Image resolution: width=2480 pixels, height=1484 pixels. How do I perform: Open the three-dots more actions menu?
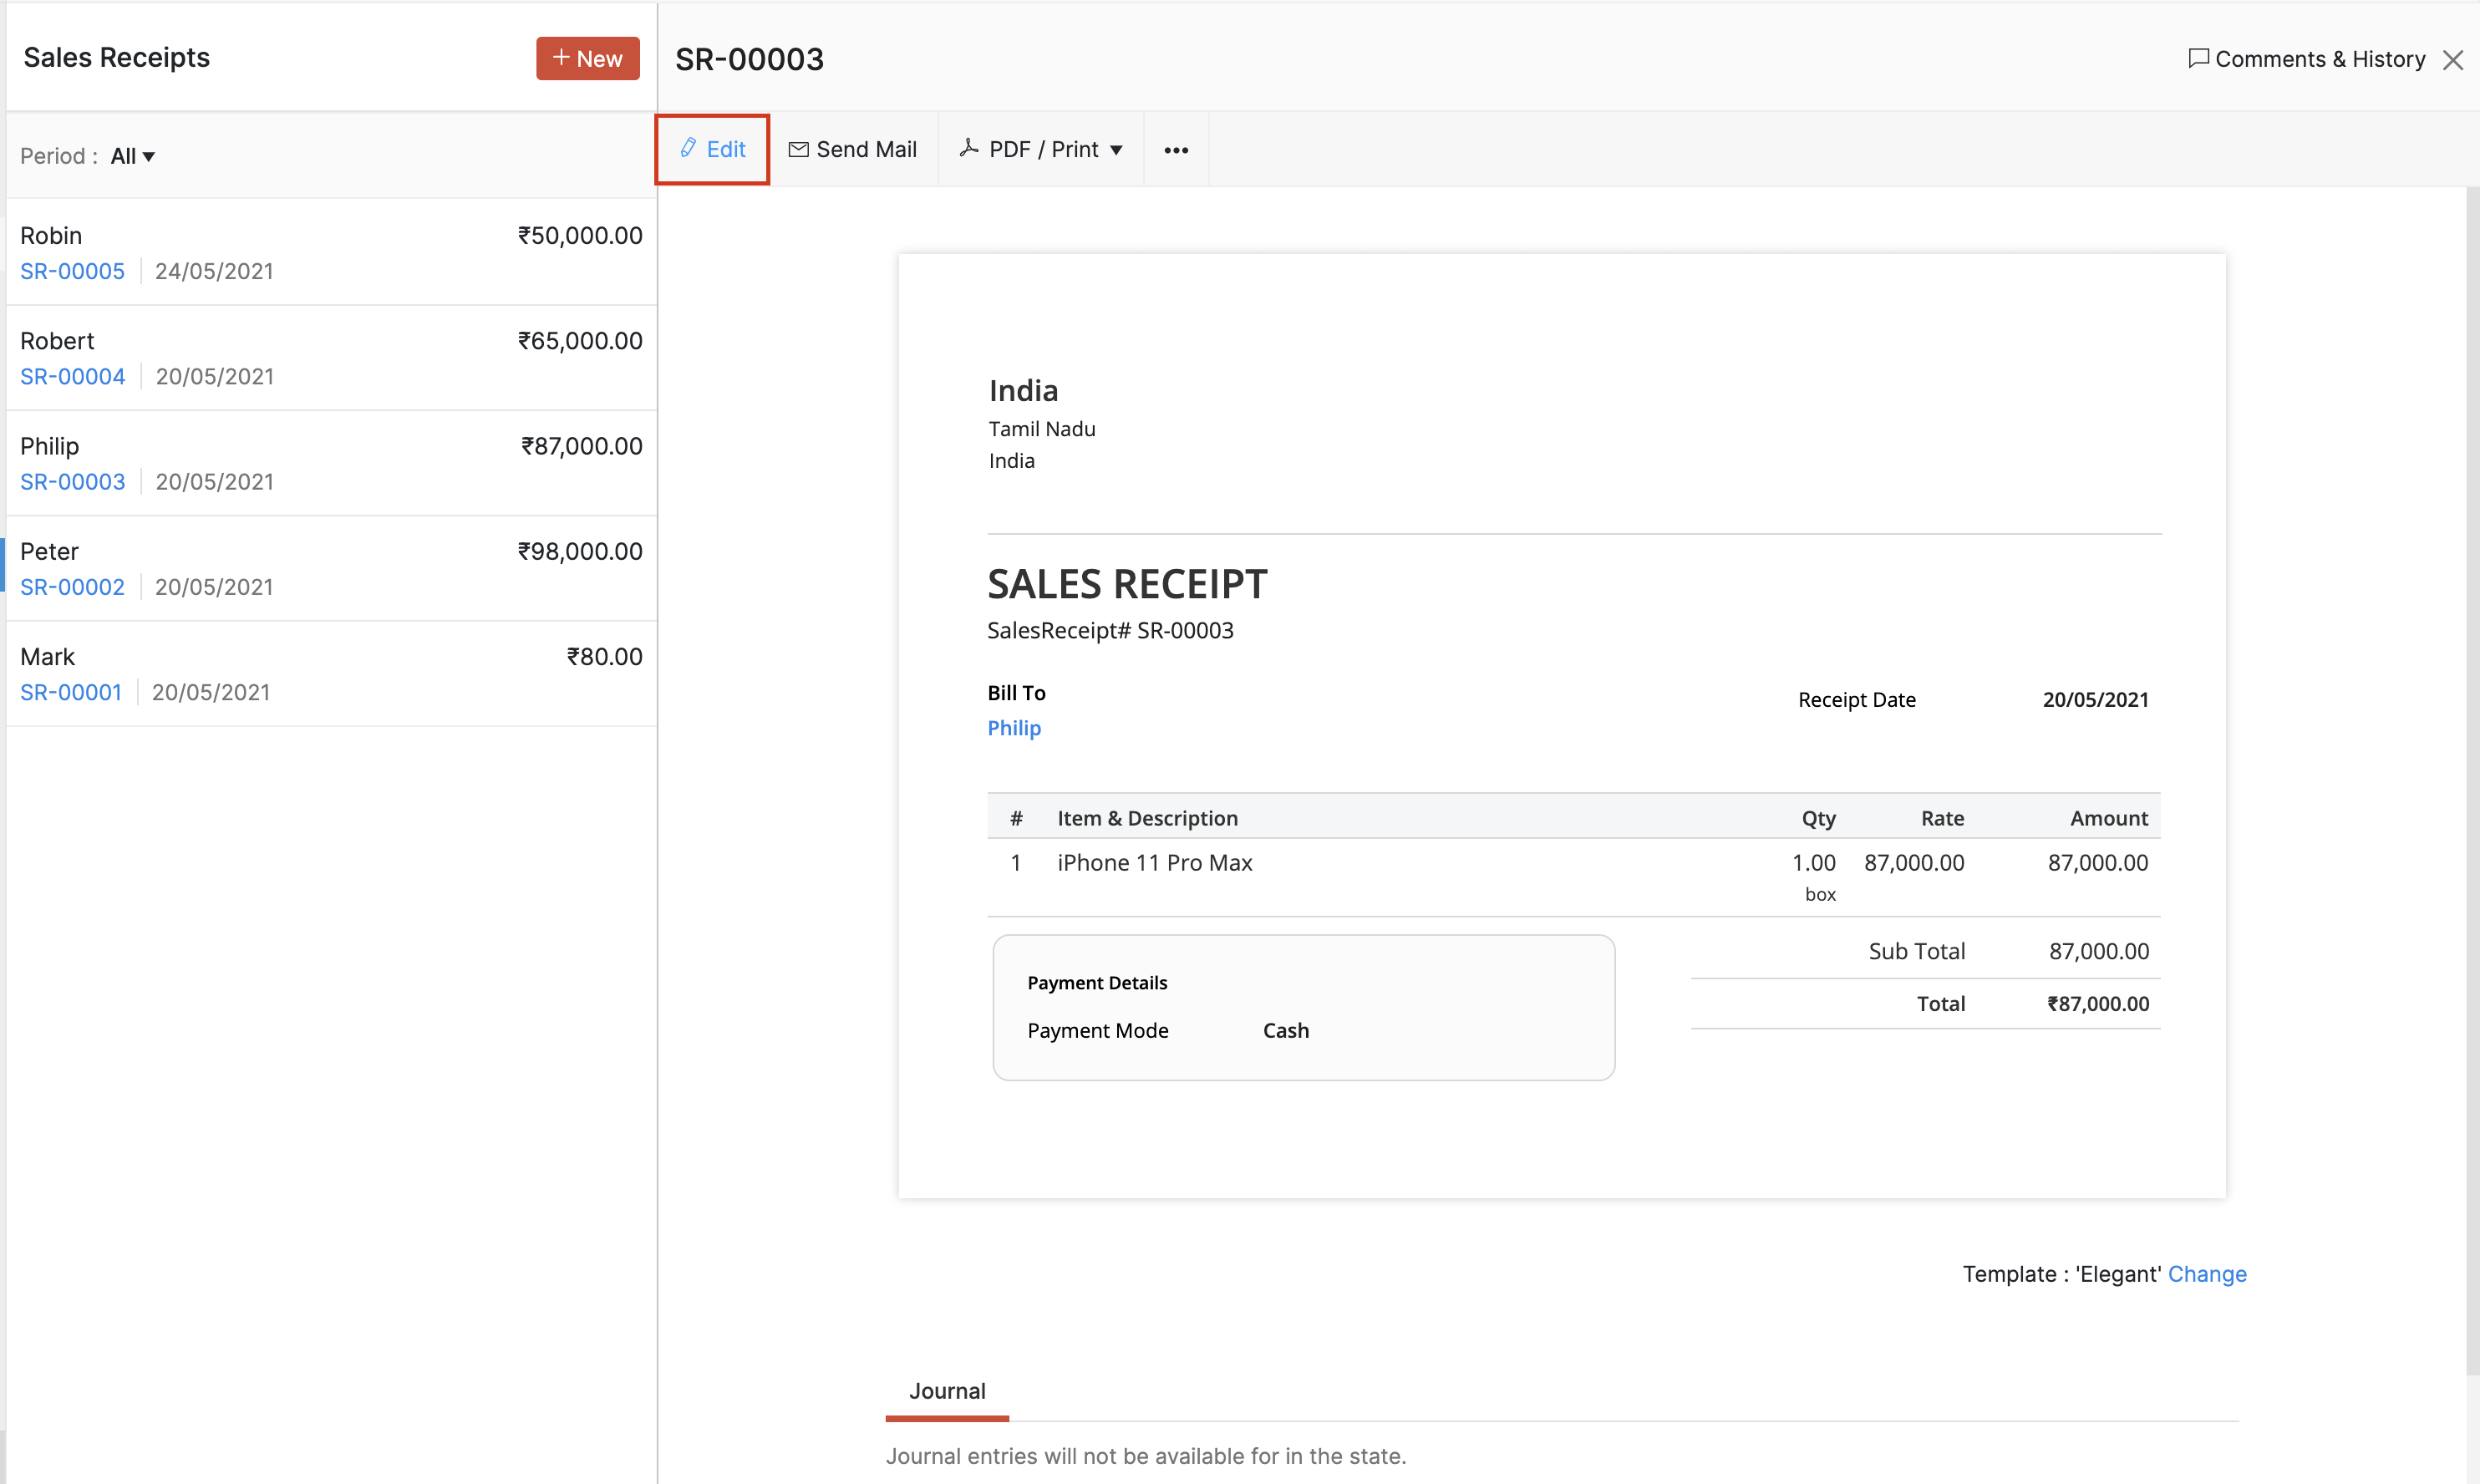(1176, 150)
